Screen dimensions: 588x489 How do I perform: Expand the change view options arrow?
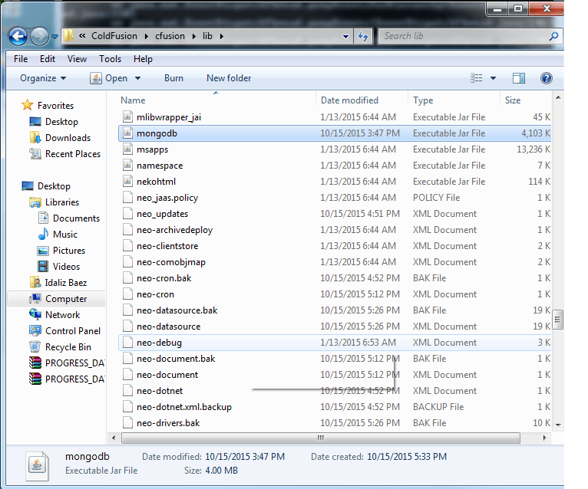pyautogui.click(x=493, y=78)
